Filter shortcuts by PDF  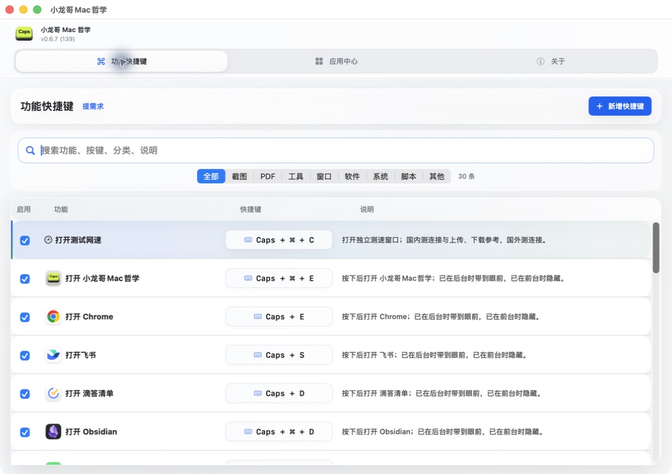pyautogui.click(x=268, y=177)
